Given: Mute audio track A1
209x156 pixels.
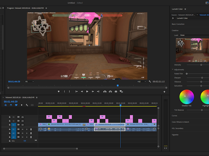Looking at the screenshot, I should (x=22, y=129).
